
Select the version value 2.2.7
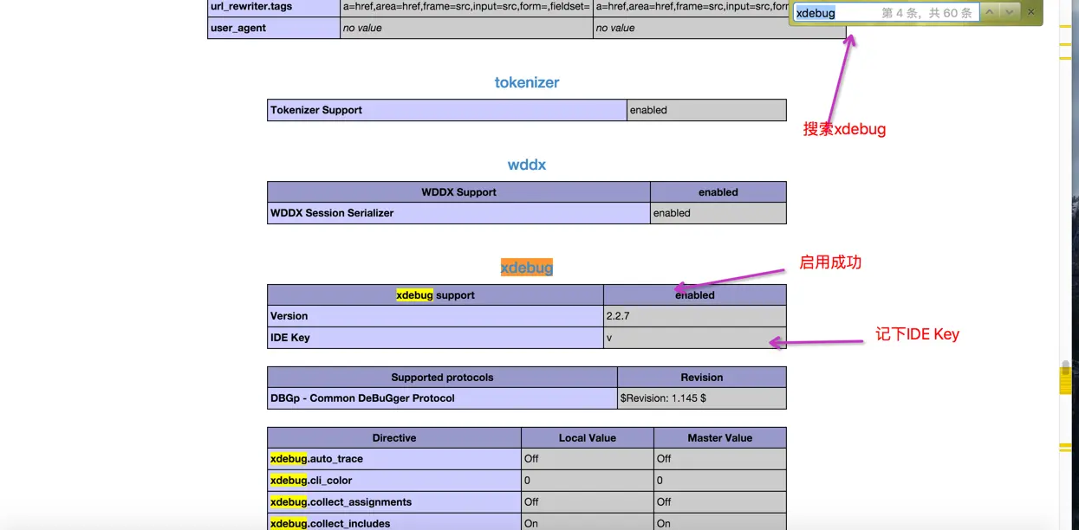pyautogui.click(x=695, y=316)
